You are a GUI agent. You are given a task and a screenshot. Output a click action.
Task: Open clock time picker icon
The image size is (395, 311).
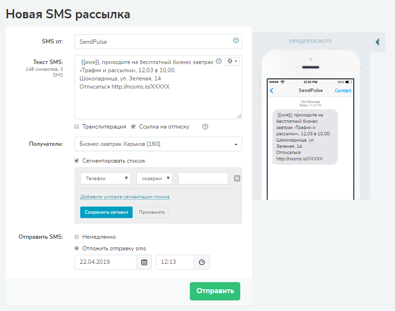[x=201, y=262]
